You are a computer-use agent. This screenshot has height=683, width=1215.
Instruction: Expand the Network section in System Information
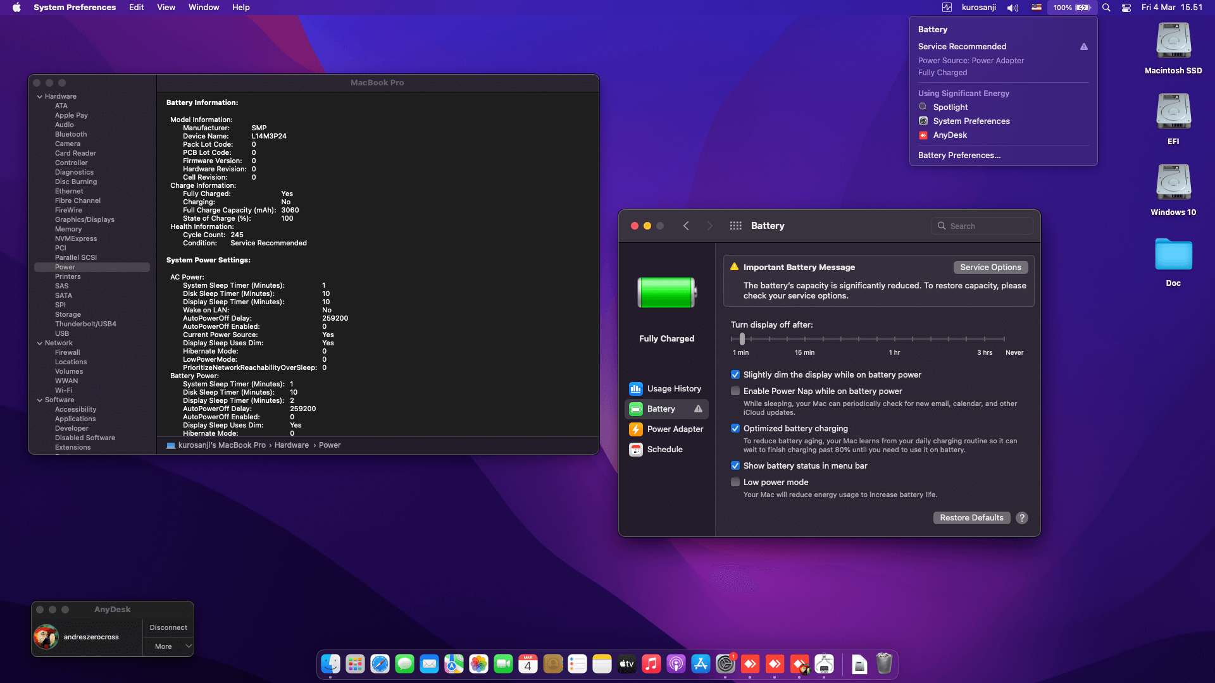click(40, 343)
